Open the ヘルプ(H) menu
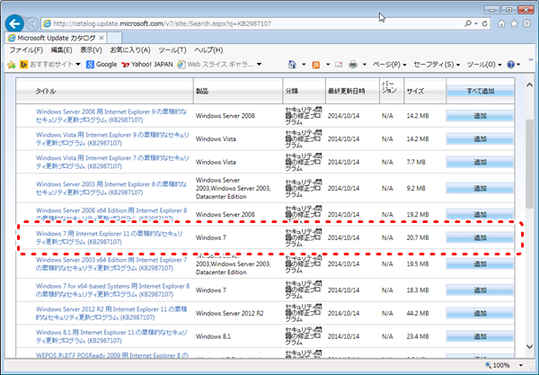This screenshot has width=539, height=375. pyautogui.click(x=208, y=50)
